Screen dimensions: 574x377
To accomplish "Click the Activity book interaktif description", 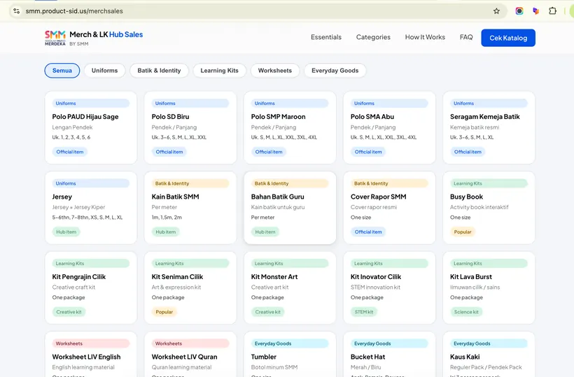I will (479, 207).
